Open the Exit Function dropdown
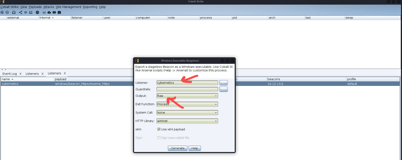This screenshot has width=402, height=160. [x=187, y=104]
